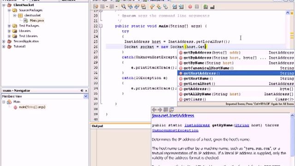Viewport: 295px width, 166px height.
Task: Follow UnknownHostException link
Action: coord(175,130)
